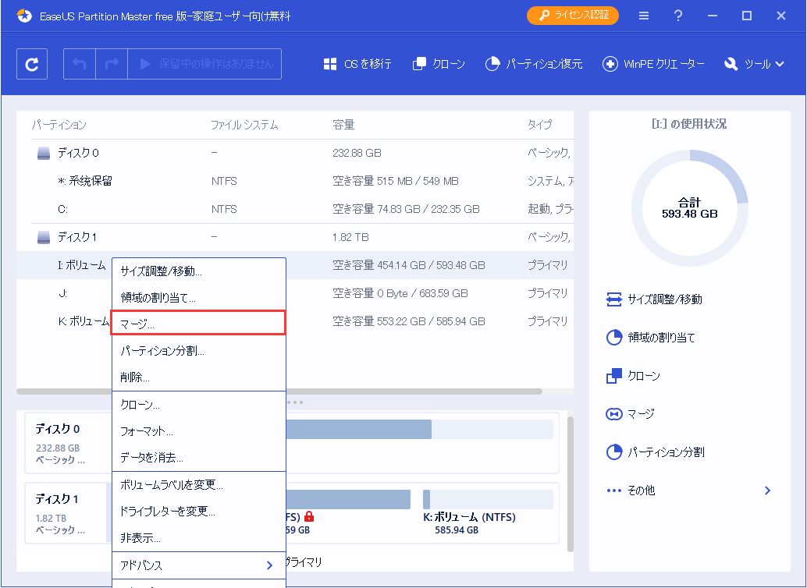Click 空き容量 0 Byte / 683.59 GB cell

click(400, 294)
